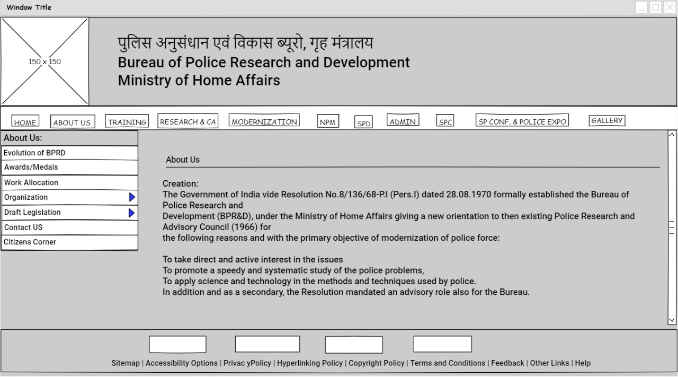Open Accessibility Options footer link

[x=182, y=363]
